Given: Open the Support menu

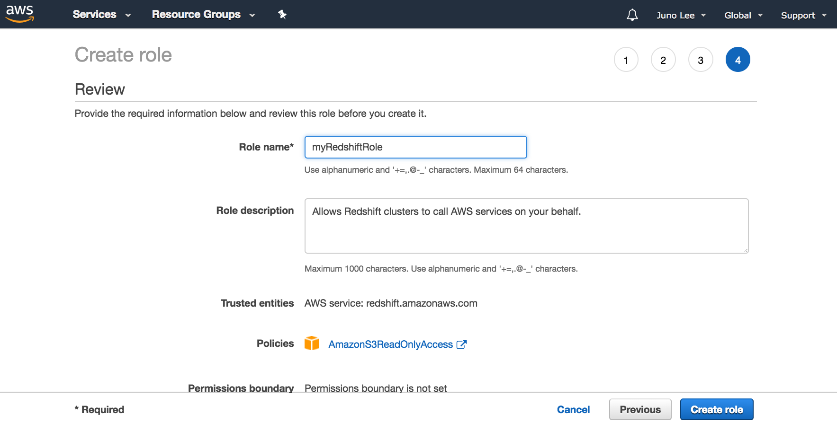Looking at the screenshot, I should (803, 15).
